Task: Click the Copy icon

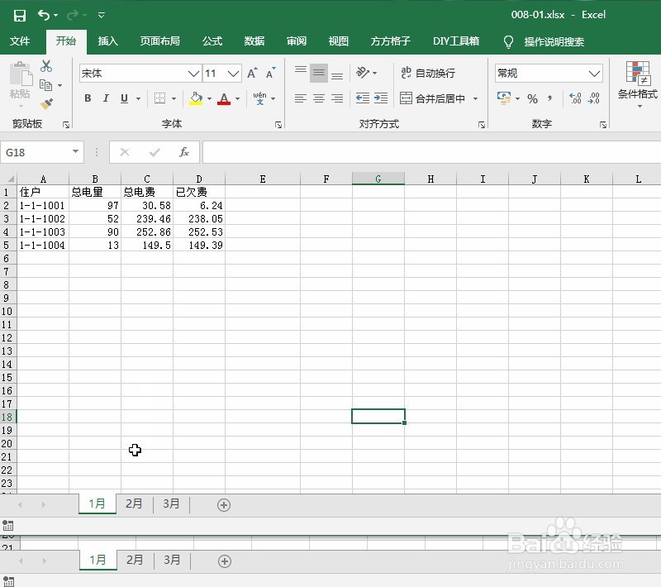Action: [45, 85]
